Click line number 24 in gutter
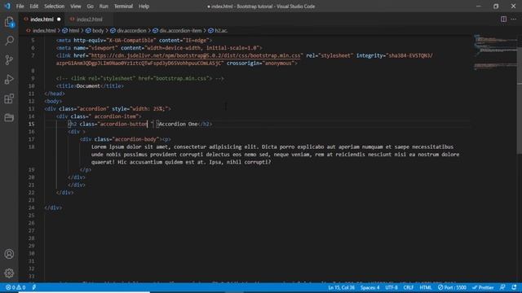 31,208
